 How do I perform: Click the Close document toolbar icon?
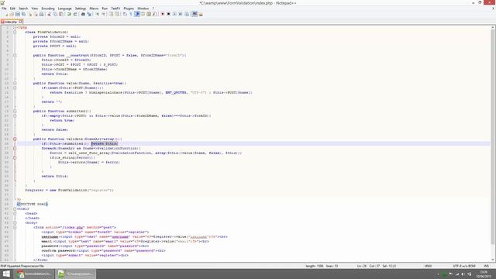(x=29, y=14)
